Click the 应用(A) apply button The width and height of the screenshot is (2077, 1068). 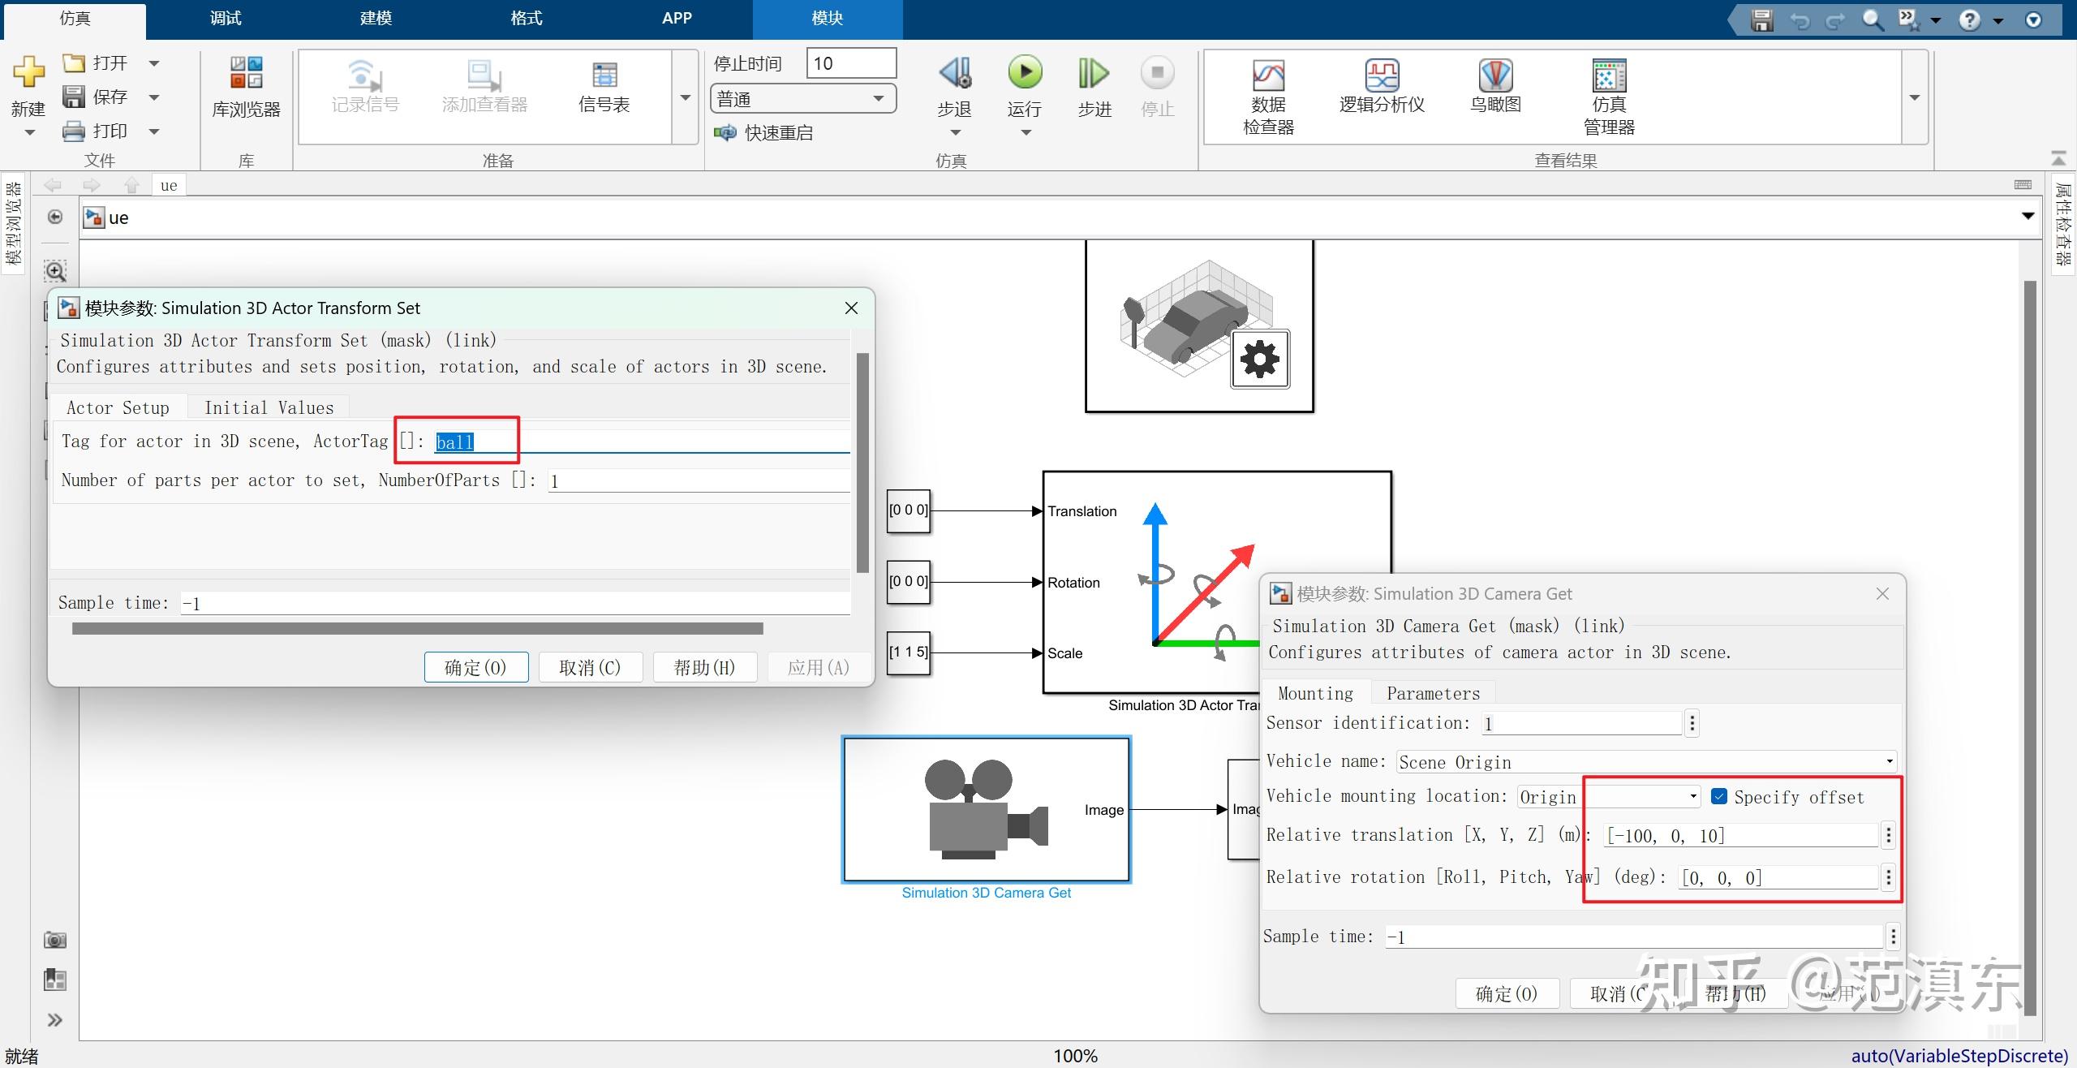pos(818,666)
